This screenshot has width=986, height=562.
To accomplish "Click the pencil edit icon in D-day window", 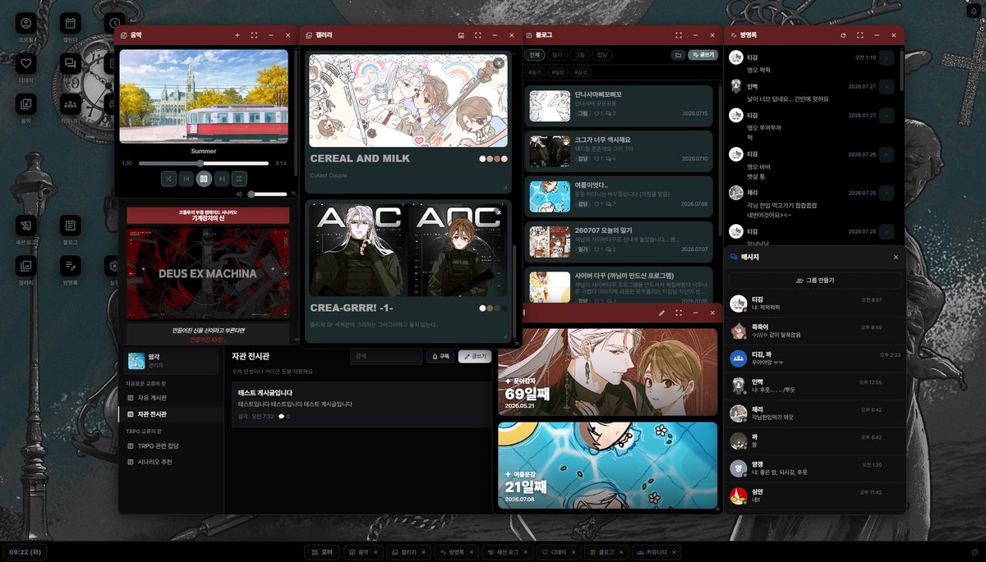I will tap(661, 313).
